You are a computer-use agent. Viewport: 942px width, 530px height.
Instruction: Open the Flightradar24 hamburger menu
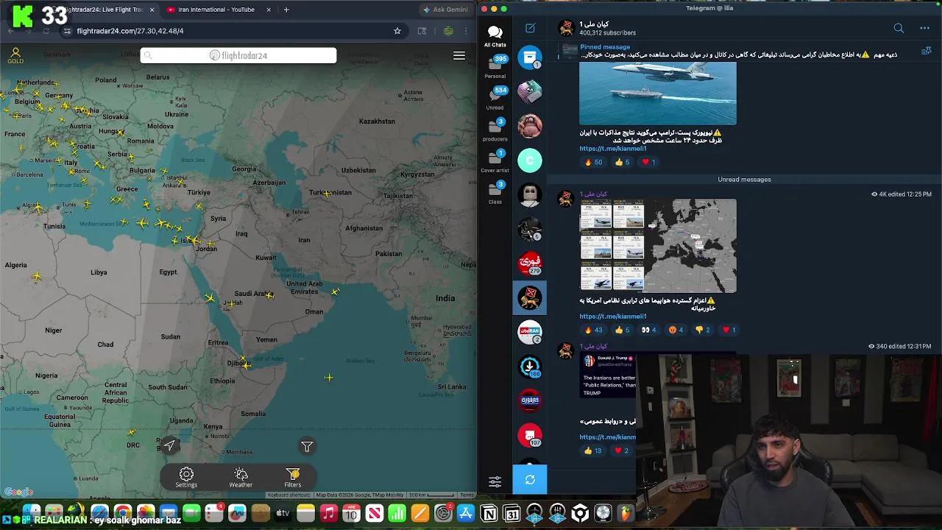point(459,56)
